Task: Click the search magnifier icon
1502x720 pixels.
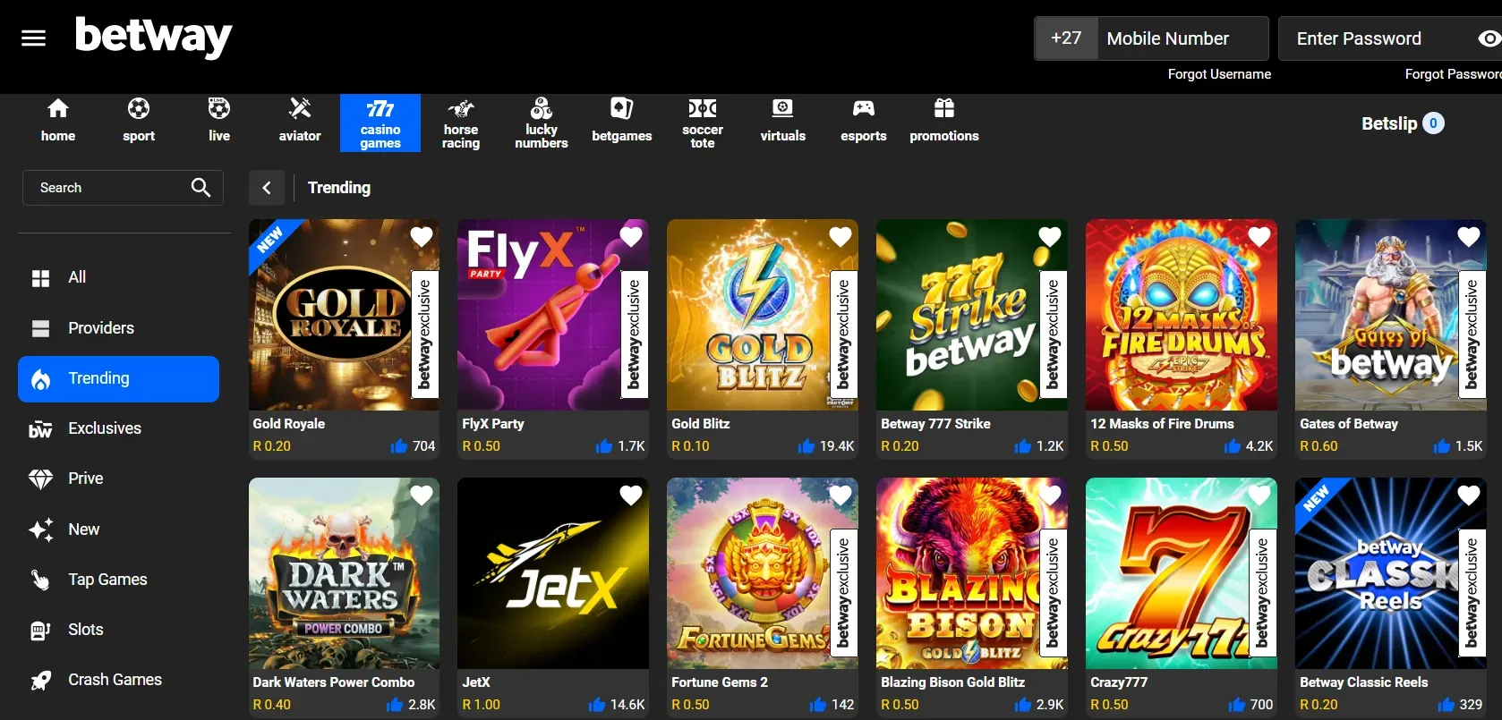Action: (x=201, y=187)
